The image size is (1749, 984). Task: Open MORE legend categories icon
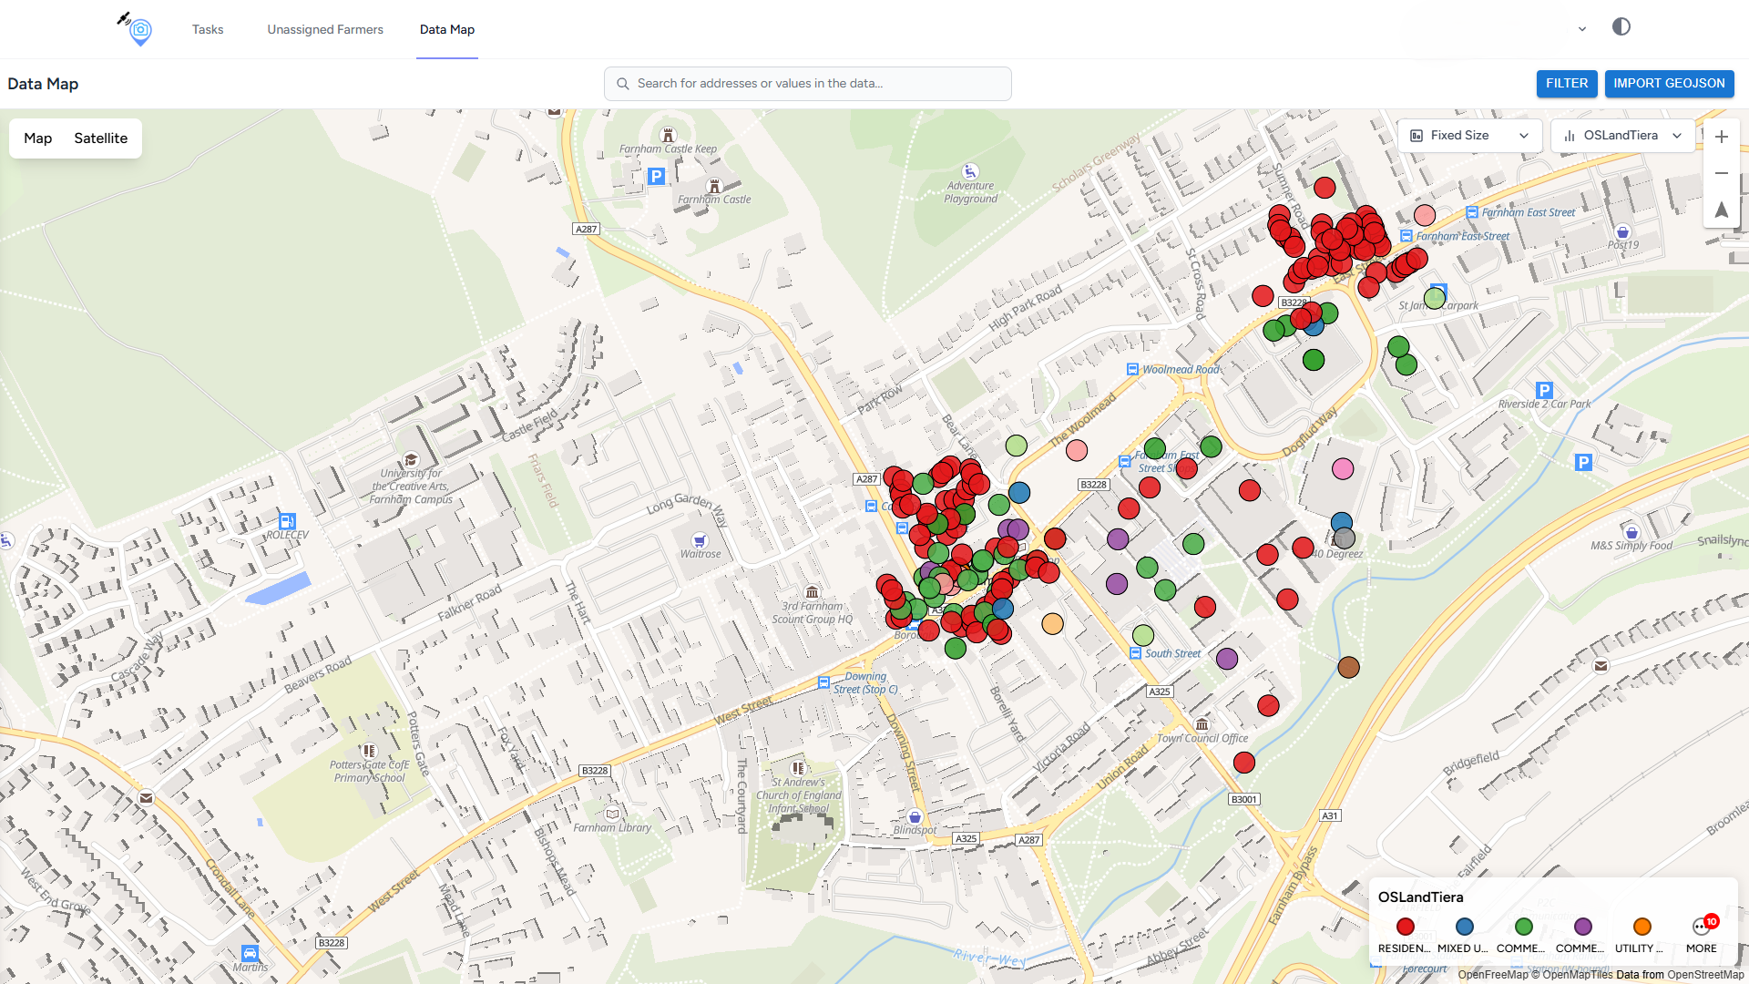tap(1701, 928)
